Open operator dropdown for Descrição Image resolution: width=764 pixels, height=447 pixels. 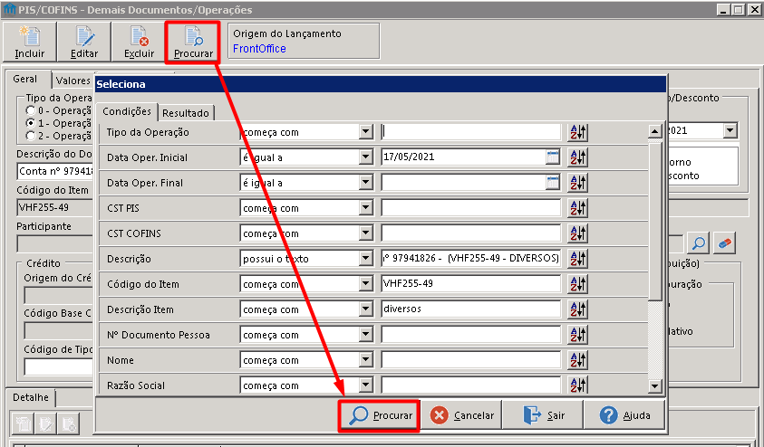click(x=365, y=258)
